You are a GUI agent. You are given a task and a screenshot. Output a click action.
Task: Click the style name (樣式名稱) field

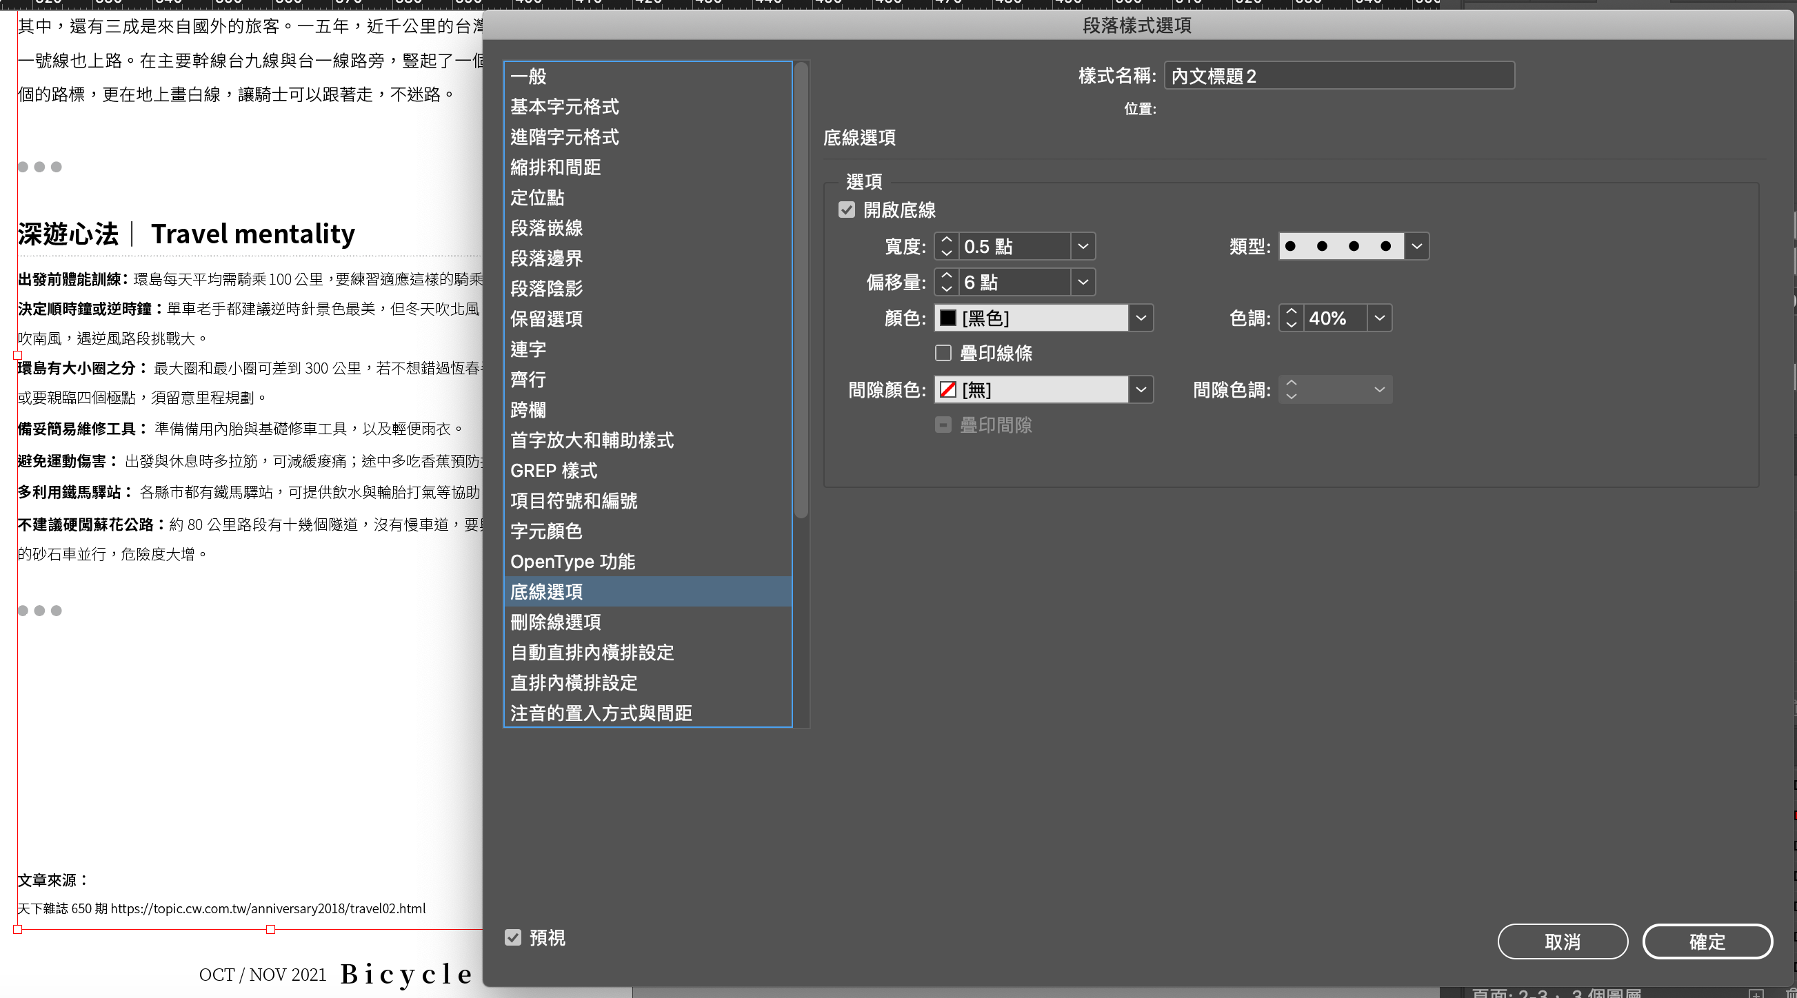point(1338,76)
